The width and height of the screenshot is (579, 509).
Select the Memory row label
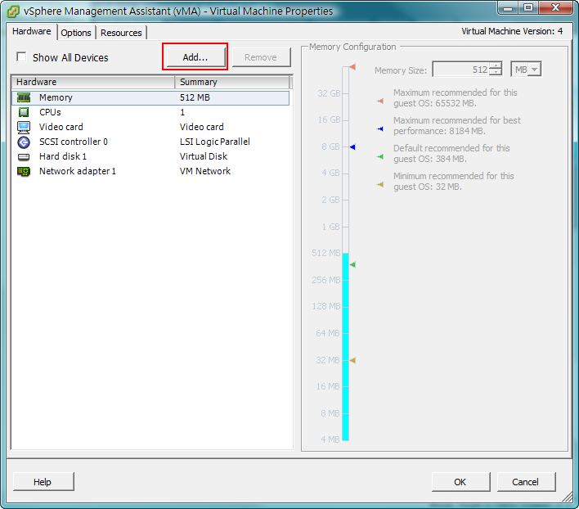tap(56, 97)
